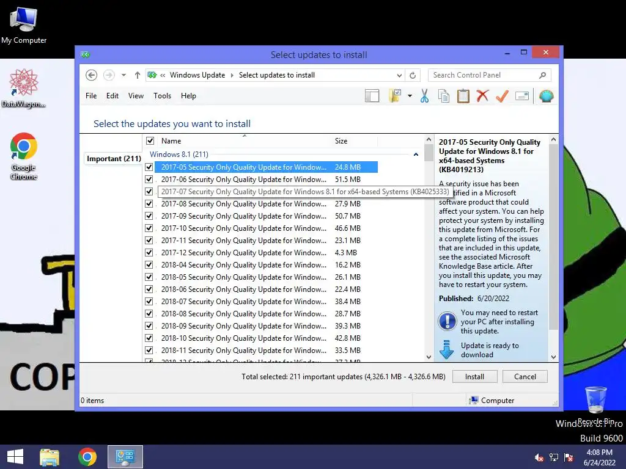Screen dimensions: 626x469
Task: Open the breadcrumb arrow after Windows Update
Action: tap(232, 75)
